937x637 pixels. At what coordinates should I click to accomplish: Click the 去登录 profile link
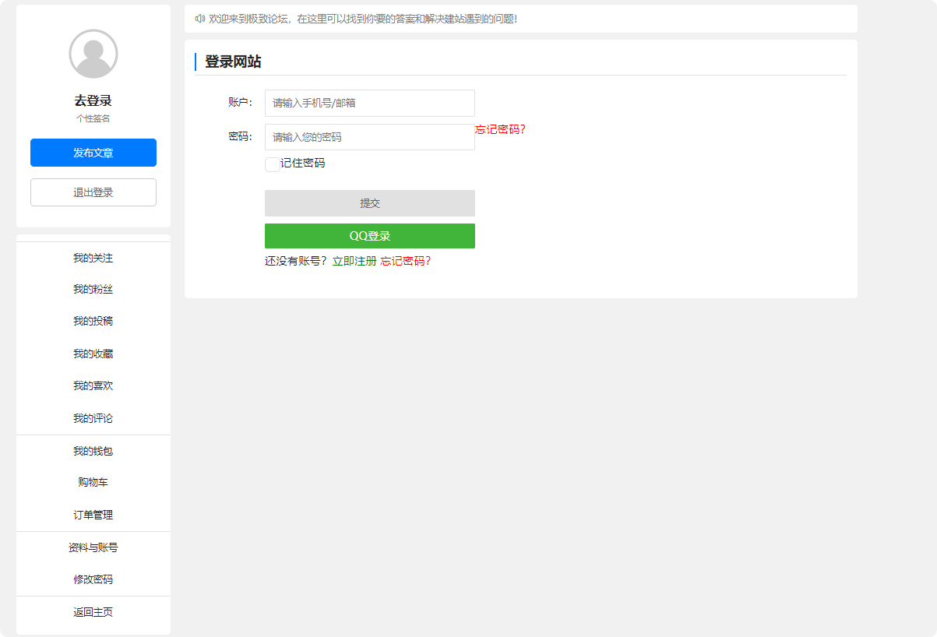(93, 100)
